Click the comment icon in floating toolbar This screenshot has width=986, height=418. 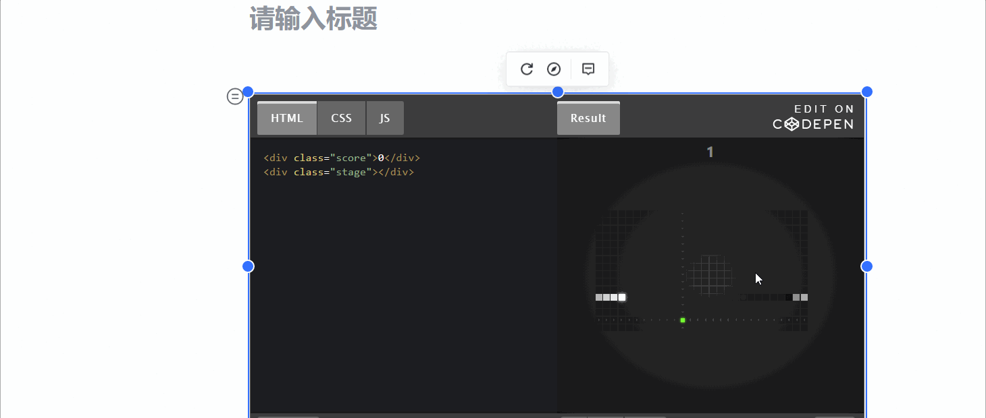[x=588, y=69]
